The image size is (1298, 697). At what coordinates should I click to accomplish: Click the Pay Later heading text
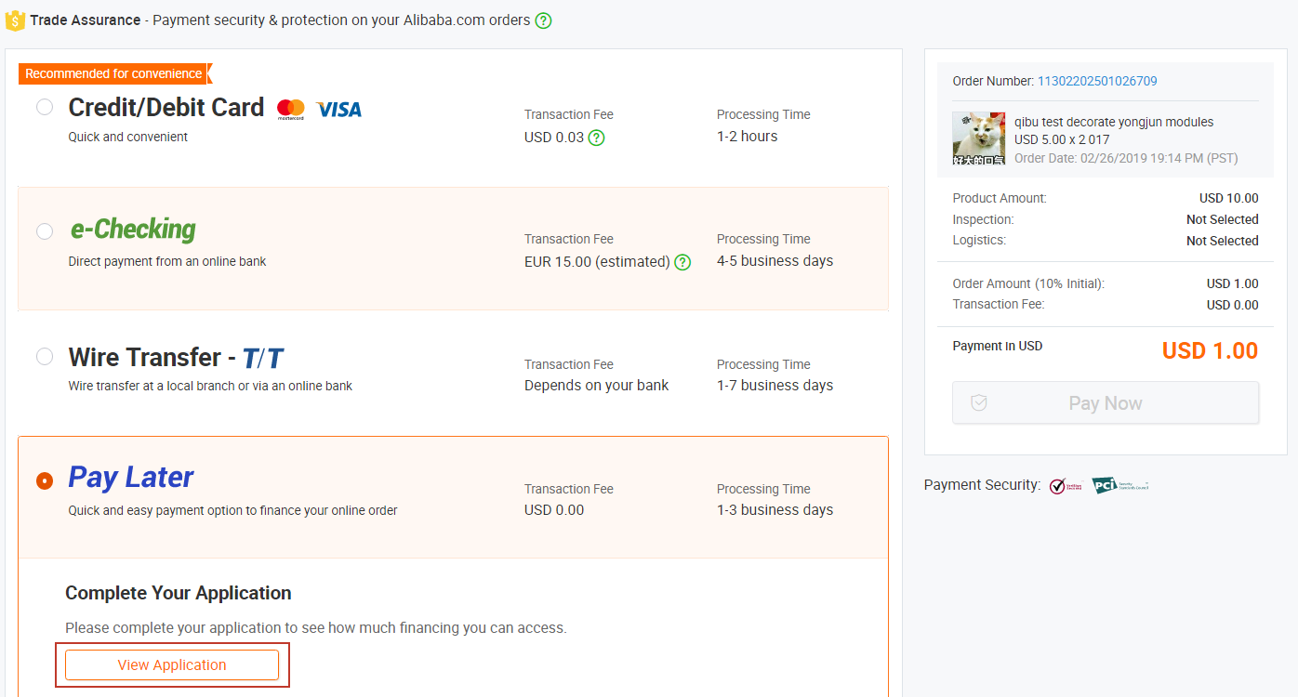pos(131,478)
